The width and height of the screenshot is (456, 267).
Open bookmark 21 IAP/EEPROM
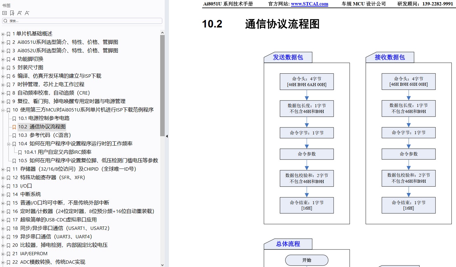(x=30, y=254)
